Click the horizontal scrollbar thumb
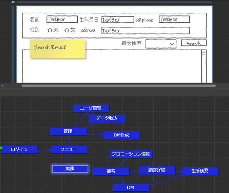 pyautogui.click(x=119, y=86)
